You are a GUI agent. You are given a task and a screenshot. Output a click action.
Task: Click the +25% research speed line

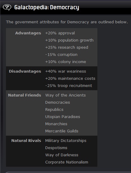(x=67, y=48)
